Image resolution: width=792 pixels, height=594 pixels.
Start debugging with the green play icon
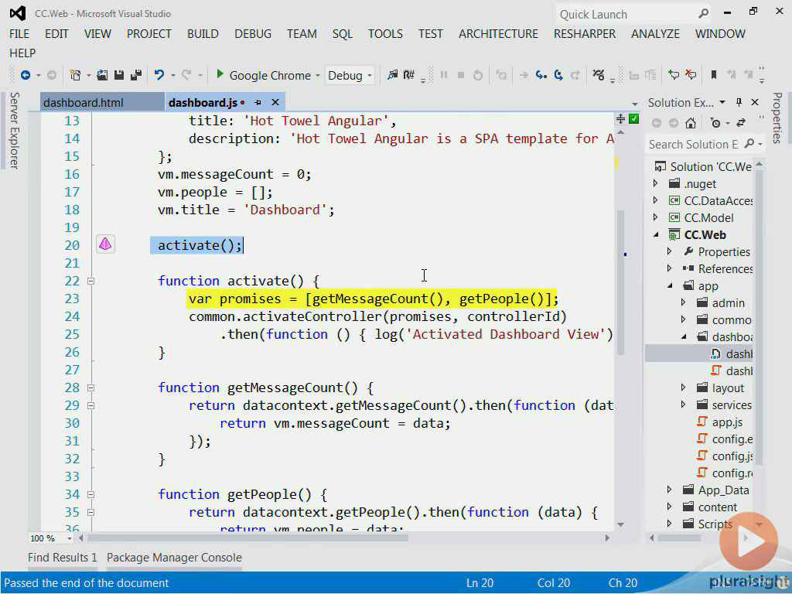click(x=220, y=75)
